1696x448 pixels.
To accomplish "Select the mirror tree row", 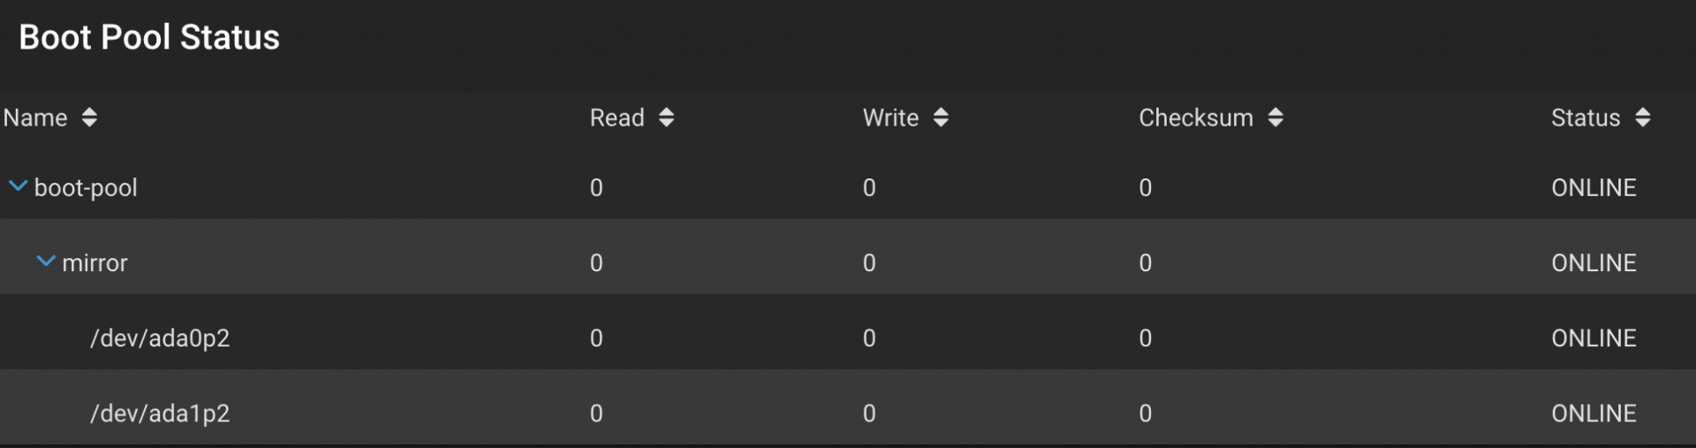I will pyautogui.click(x=848, y=262).
